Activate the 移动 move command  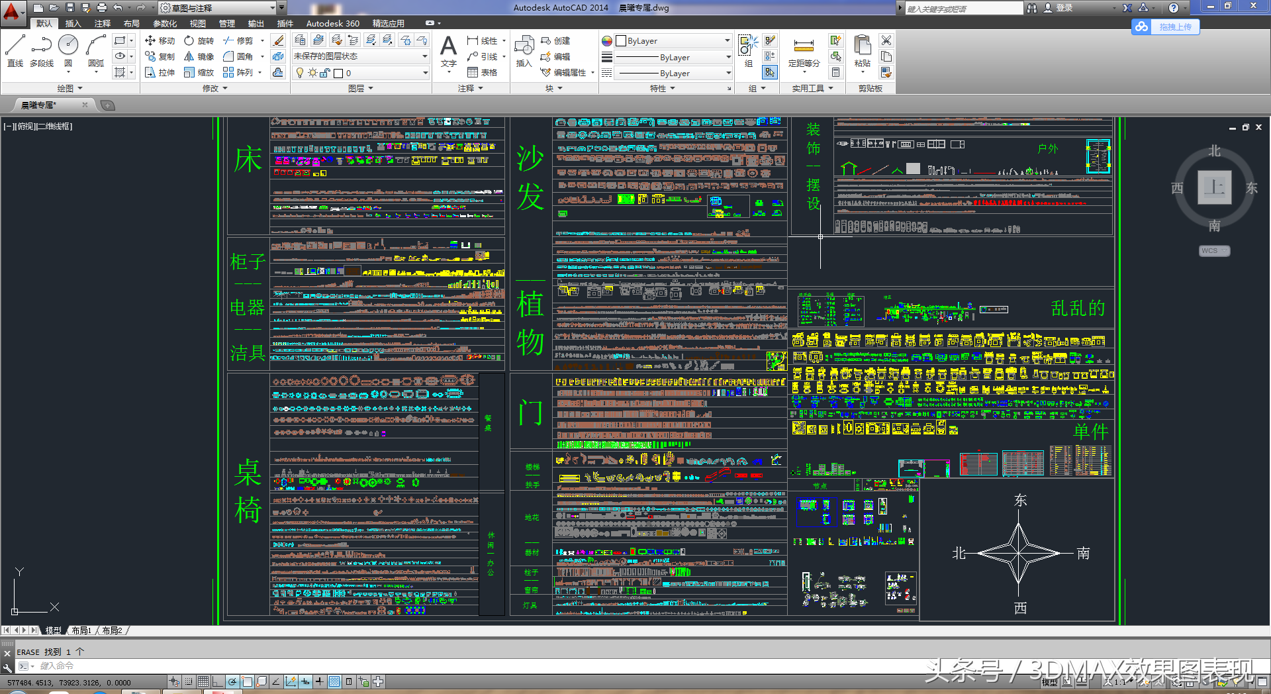[160, 40]
